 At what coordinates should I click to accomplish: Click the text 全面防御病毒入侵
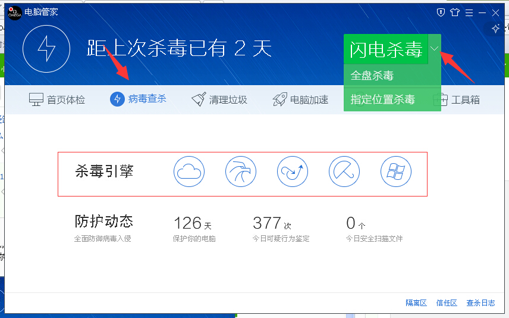(103, 239)
